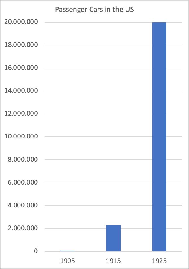Select the tall blue 1925 bar
Image resolution: width=189 pixels, height=269 pixels.
[x=159, y=136]
